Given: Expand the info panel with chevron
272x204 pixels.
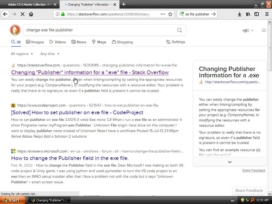Looking at the screenshot, I should pyautogui.click(x=230, y=162).
